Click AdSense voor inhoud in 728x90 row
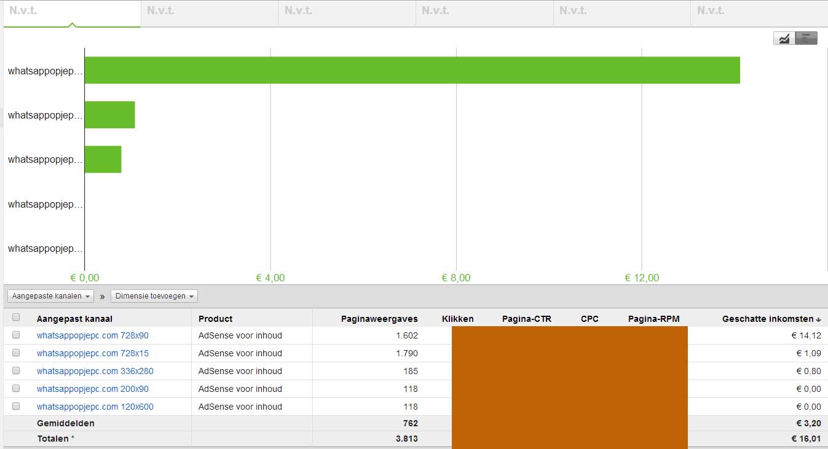 coord(240,335)
